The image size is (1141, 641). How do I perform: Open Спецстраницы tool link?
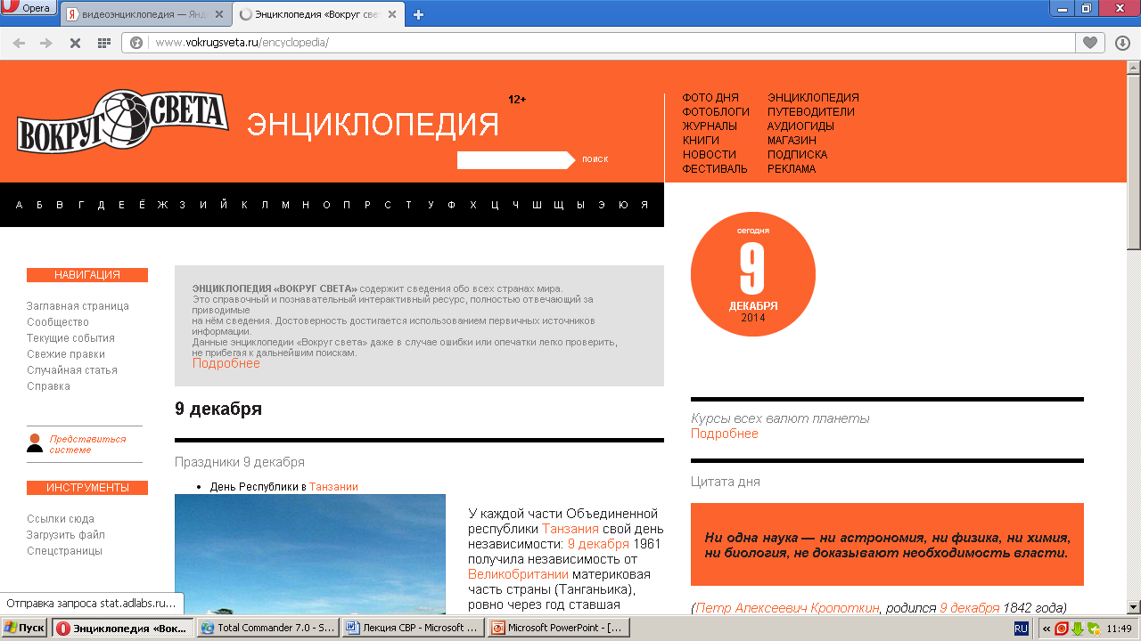pos(64,551)
